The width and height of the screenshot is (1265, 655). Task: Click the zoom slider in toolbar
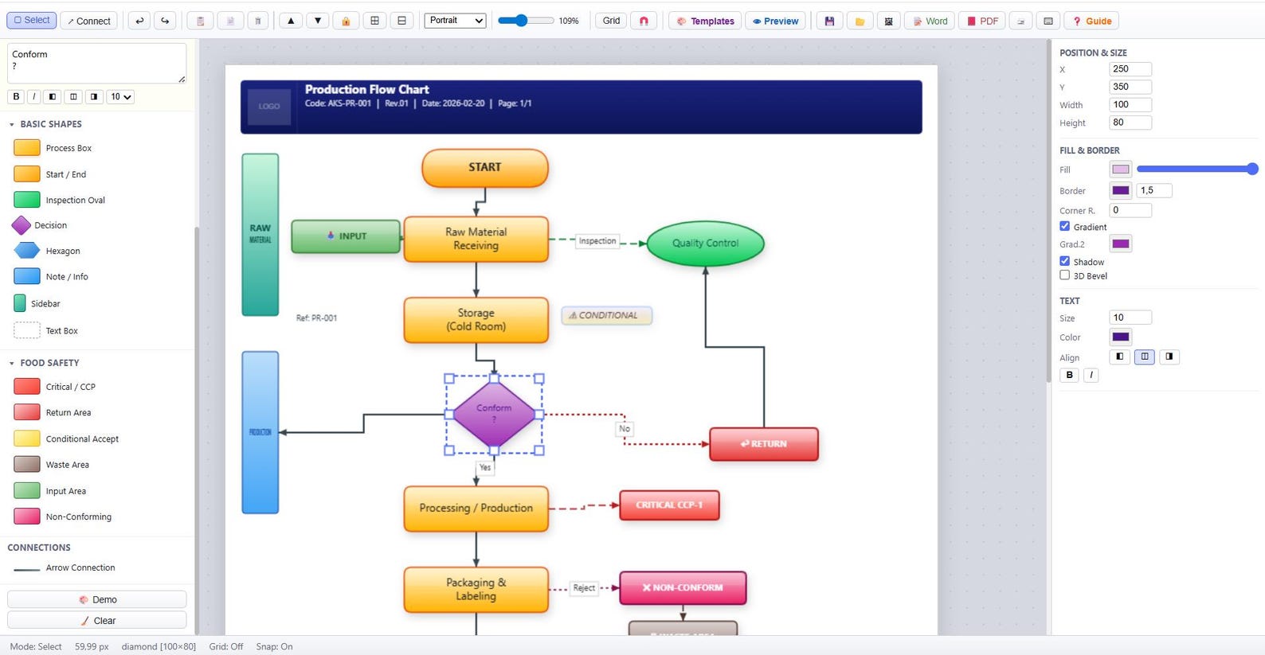coord(526,21)
